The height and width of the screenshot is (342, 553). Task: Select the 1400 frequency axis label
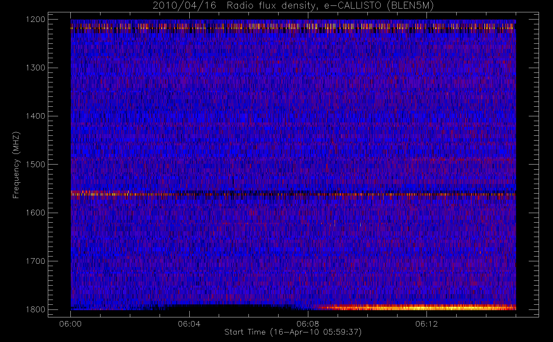pyautogui.click(x=36, y=116)
